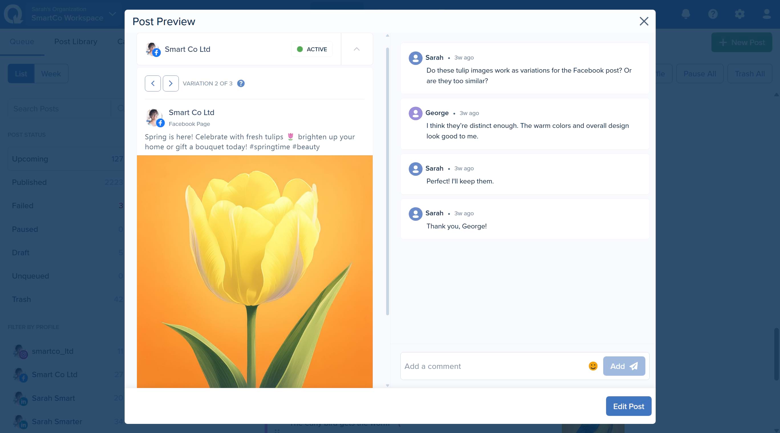Image resolution: width=780 pixels, height=433 pixels.
Task: Click variation help question mark icon
Action: click(241, 83)
